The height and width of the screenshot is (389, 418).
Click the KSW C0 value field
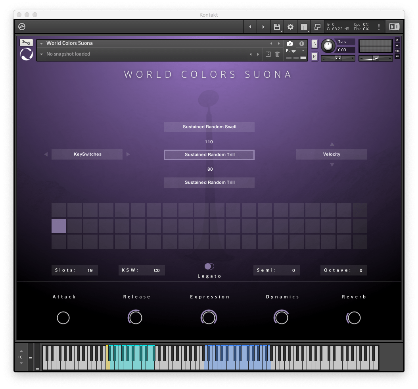[142, 270]
